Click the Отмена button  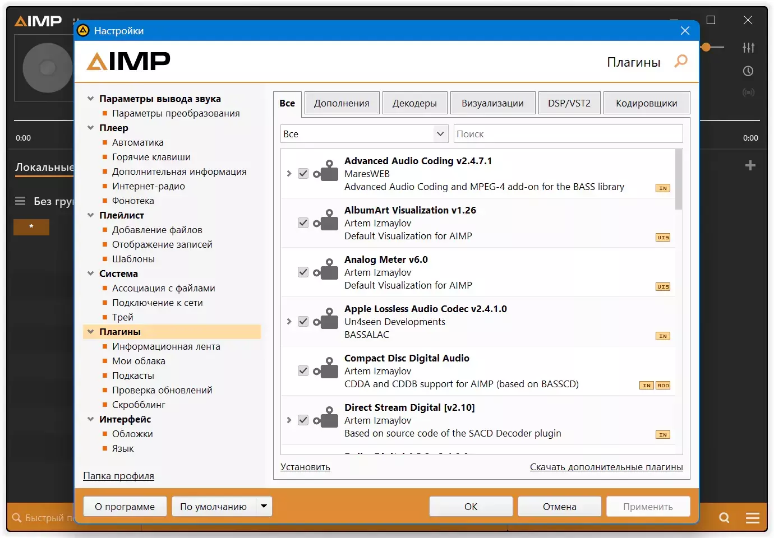pos(560,507)
